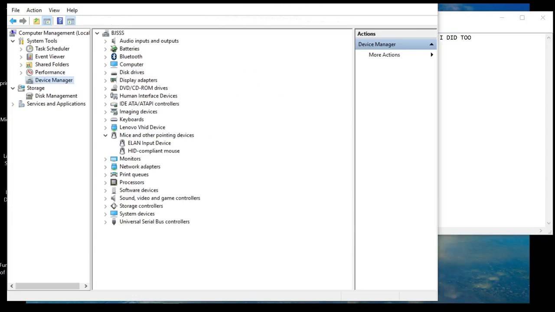The height and width of the screenshot is (312, 555).
Task: Click the Imaging devices camera icon
Action: click(x=114, y=111)
